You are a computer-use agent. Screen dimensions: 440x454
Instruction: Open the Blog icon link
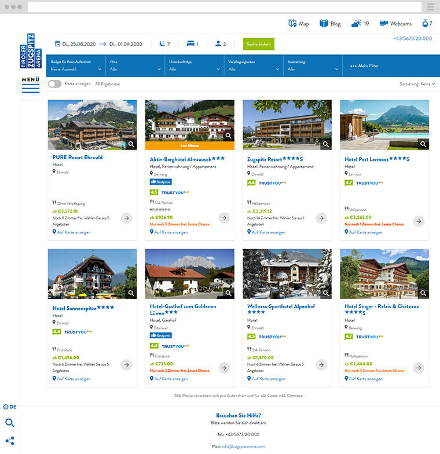pyautogui.click(x=324, y=24)
